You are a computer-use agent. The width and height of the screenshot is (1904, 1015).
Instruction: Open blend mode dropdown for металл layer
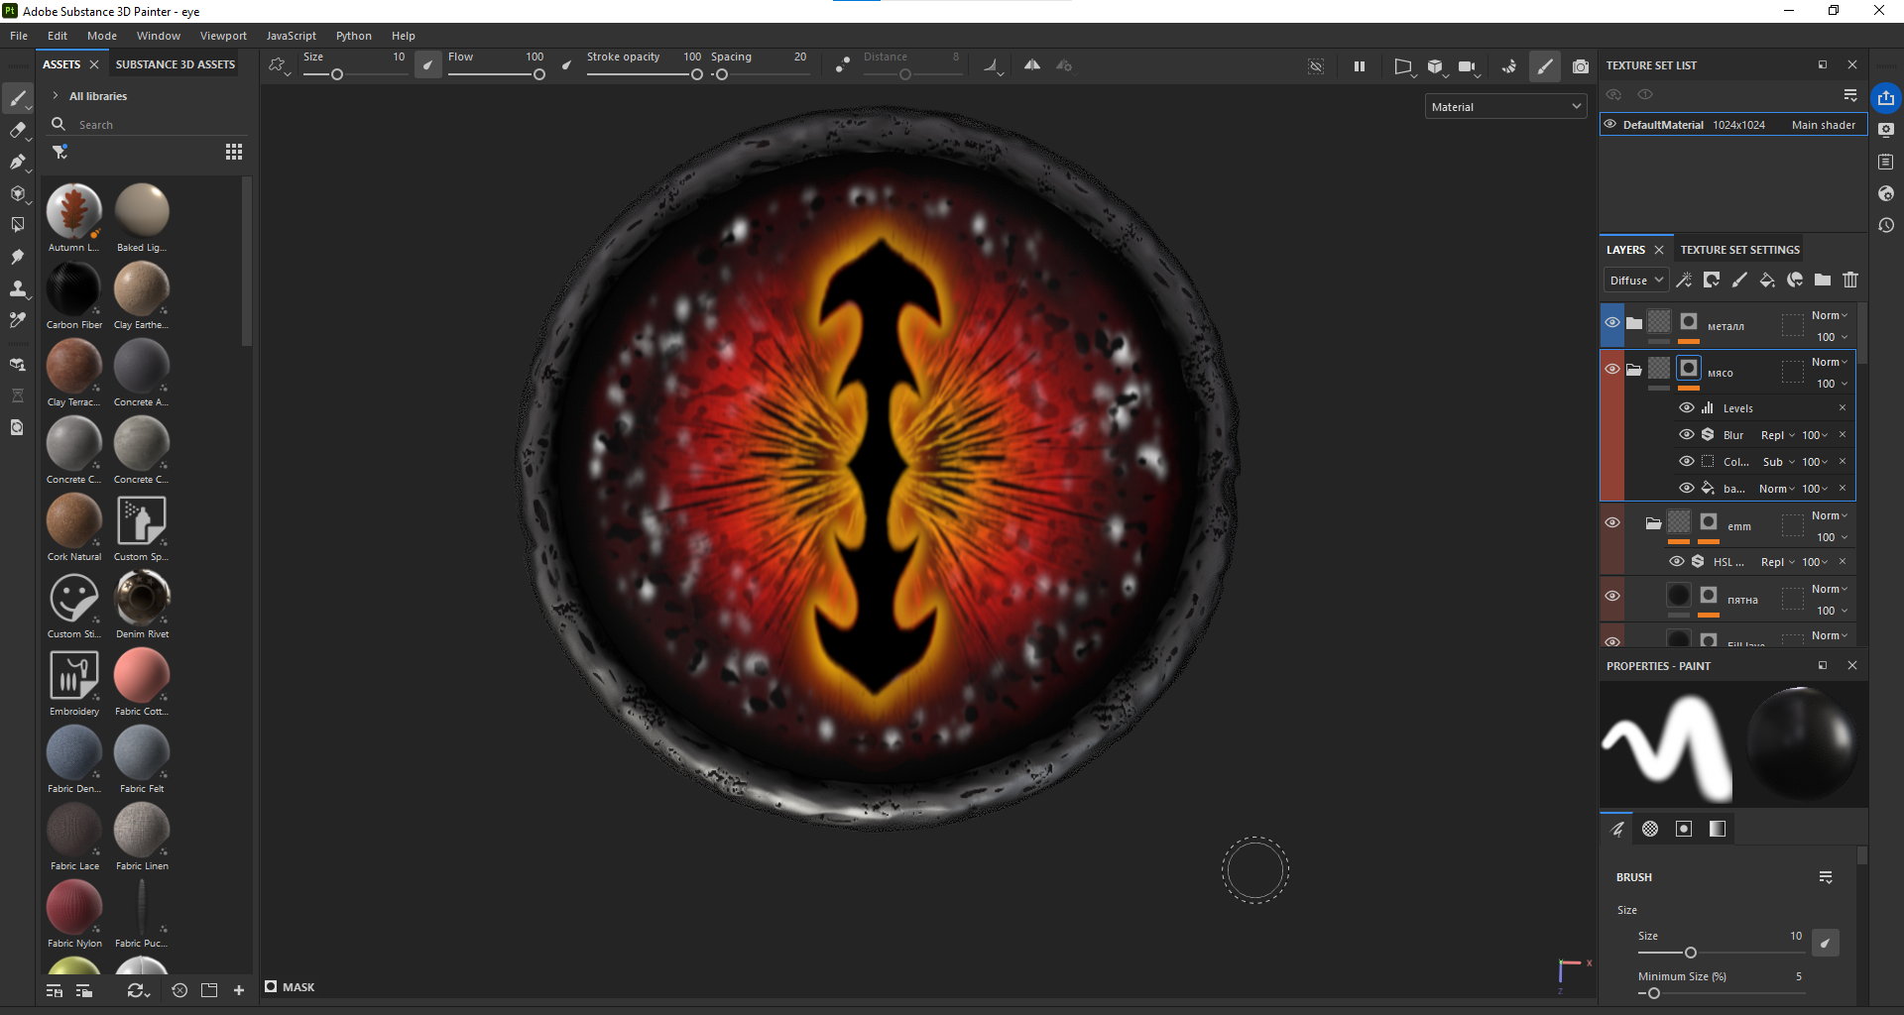pos(1830,315)
